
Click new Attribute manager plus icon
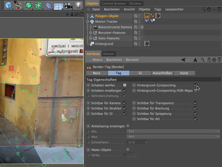(x=219, y=60)
